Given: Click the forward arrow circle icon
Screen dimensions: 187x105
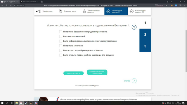Looking at the screenshot, I should 134,81.
